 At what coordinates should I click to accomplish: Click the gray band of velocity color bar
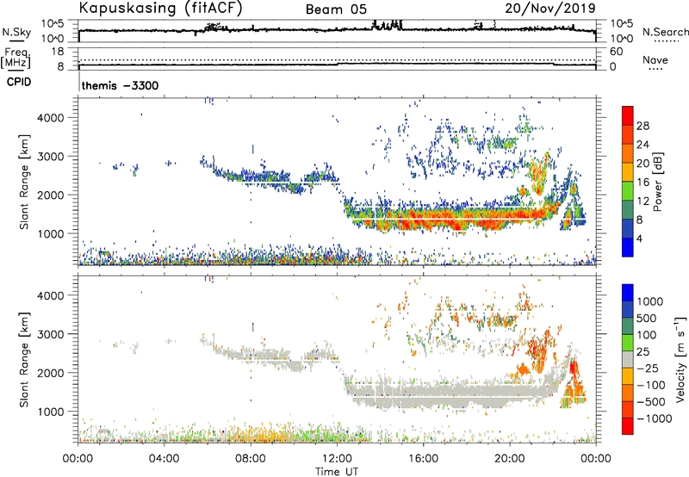[x=628, y=359]
